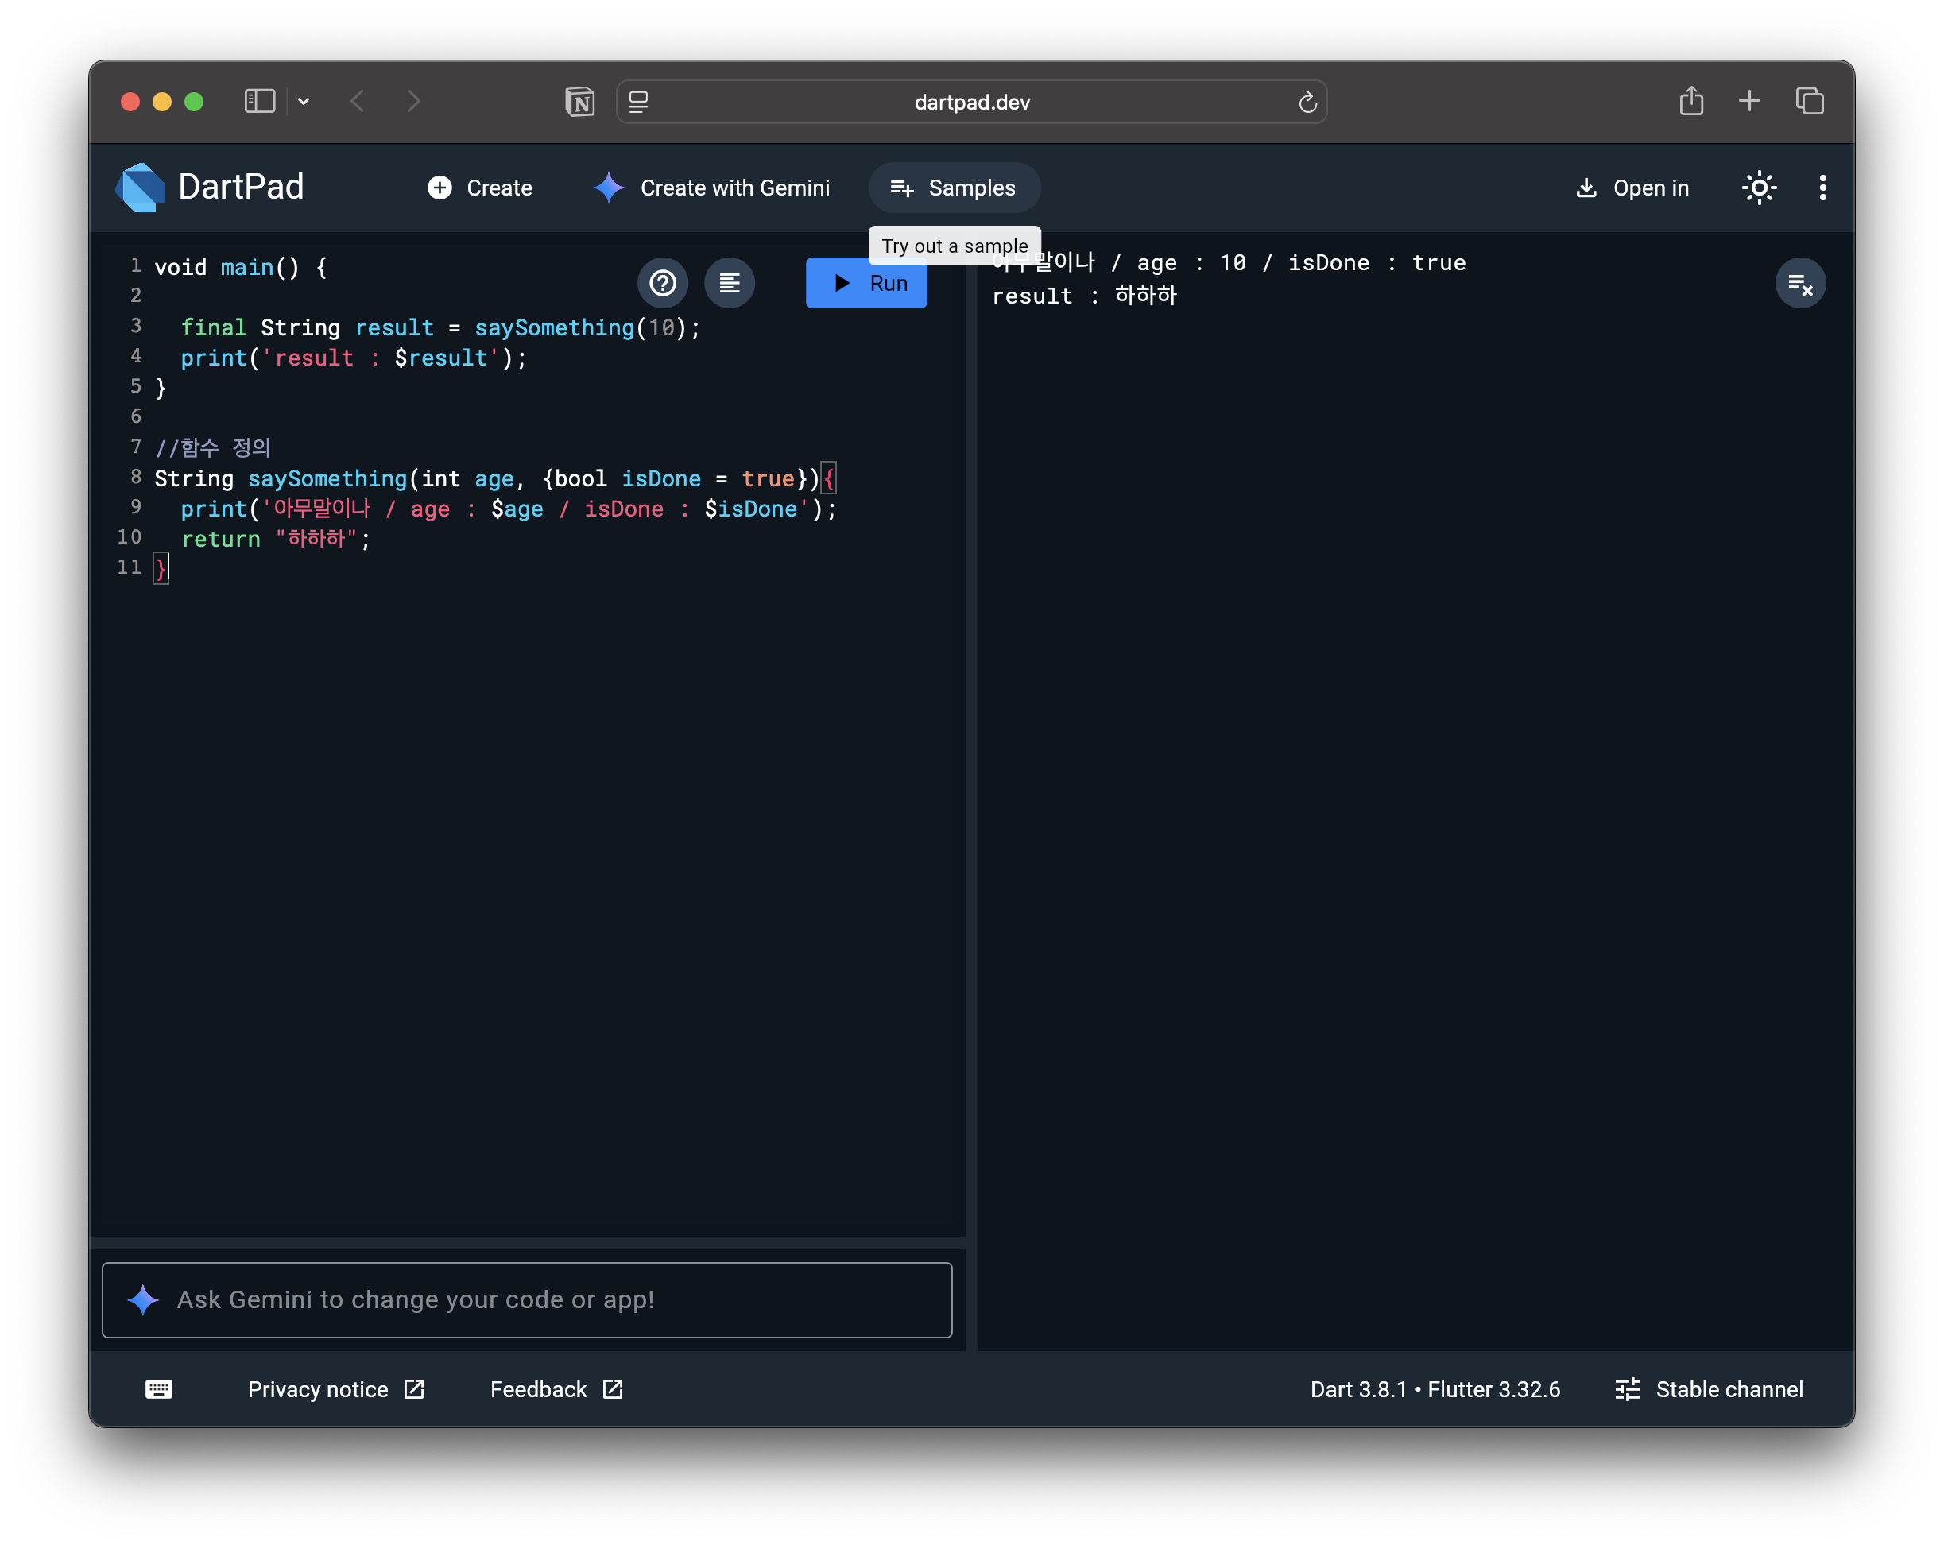Click the Safari share icon
The width and height of the screenshot is (1944, 1545).
click(x=1690, y=101)
